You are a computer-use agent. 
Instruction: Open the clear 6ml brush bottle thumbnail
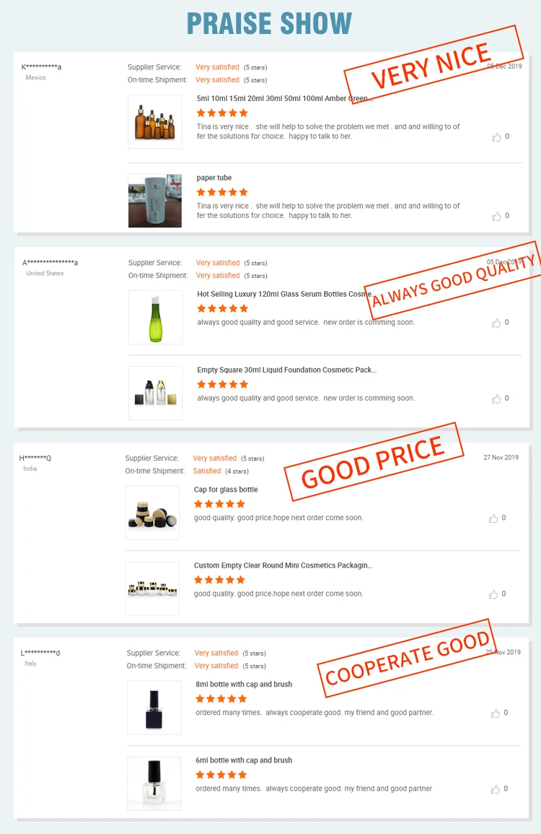[x=154, y=783]
